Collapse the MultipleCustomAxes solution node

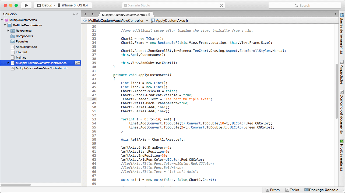(x=2, y=20)
